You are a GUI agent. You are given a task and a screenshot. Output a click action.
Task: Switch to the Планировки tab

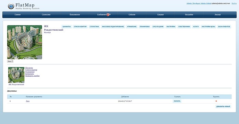tap(144, 27)
